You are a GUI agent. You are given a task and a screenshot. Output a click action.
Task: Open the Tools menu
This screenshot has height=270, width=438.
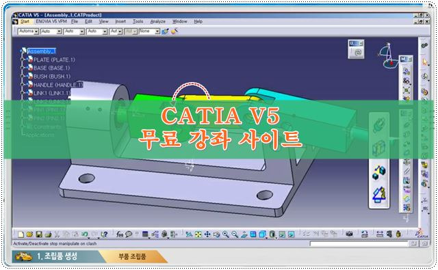(x=138, y=21)
